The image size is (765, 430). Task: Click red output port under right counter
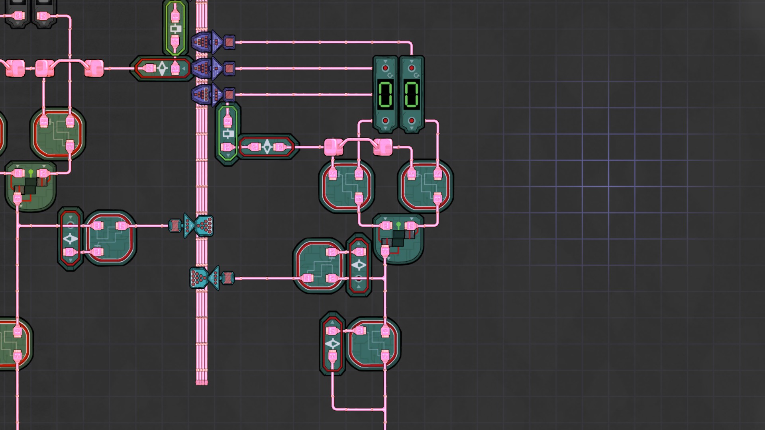point(412,121)
